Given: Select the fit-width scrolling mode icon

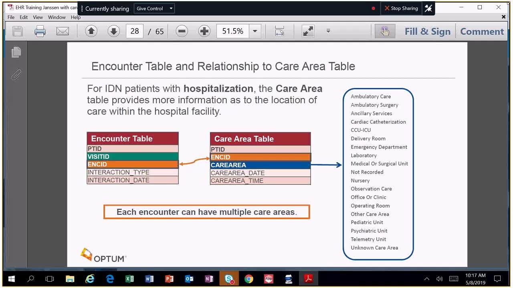Looking at the screenshot, I should coord(279,31).
